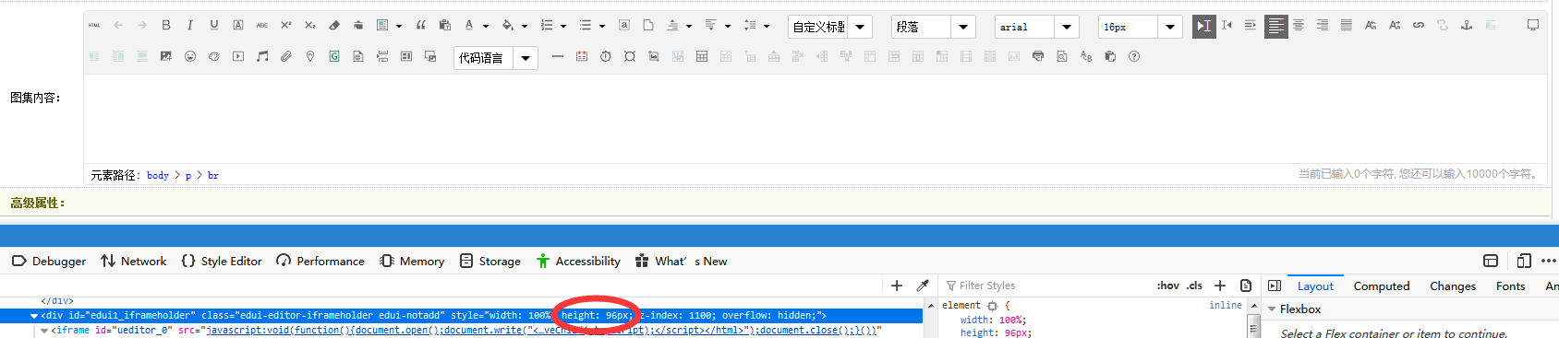Set right-to-left text direction
This screenshot has width=1559, height=338.
(x=1227, y=26)
